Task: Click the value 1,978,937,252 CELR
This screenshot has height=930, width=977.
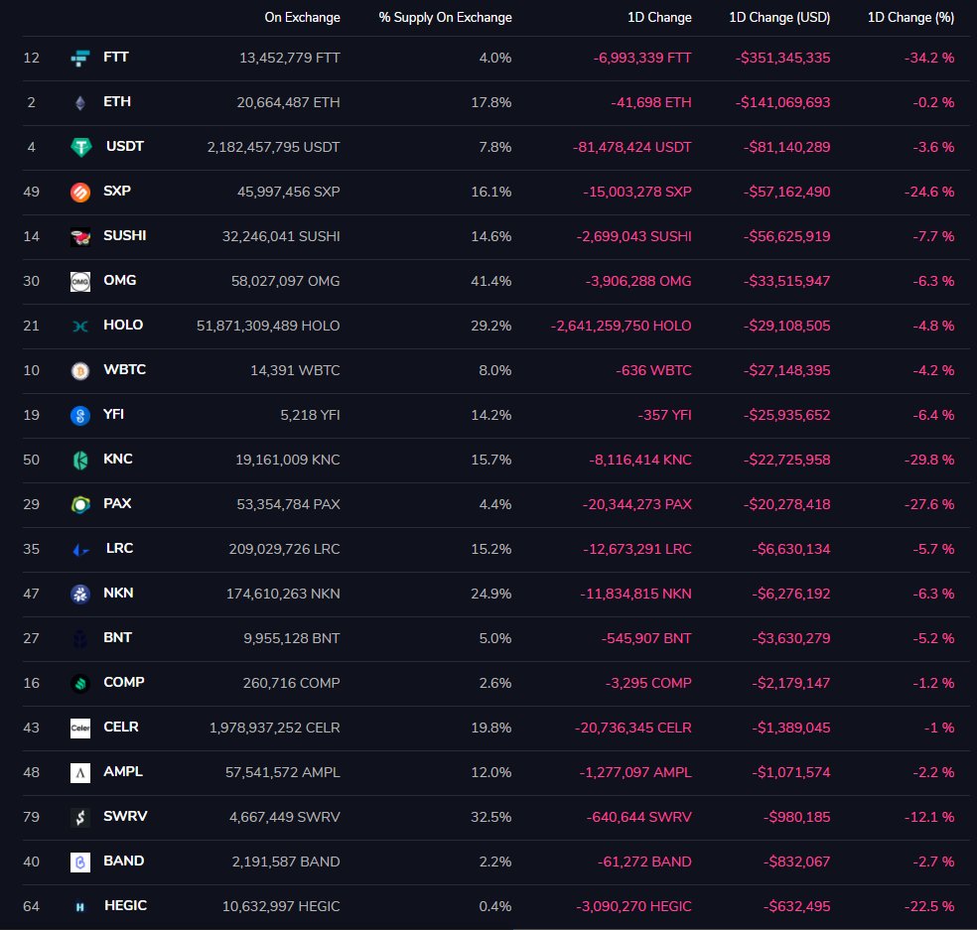Action: click(275, 729)
